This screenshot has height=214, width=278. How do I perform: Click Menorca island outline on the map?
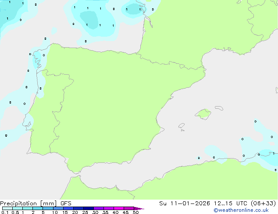point(219,108)
